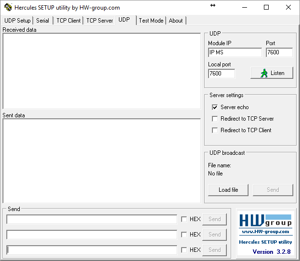Minimize the Hercules window
This screenshot has width=300, height=261.
click(245, 7)
